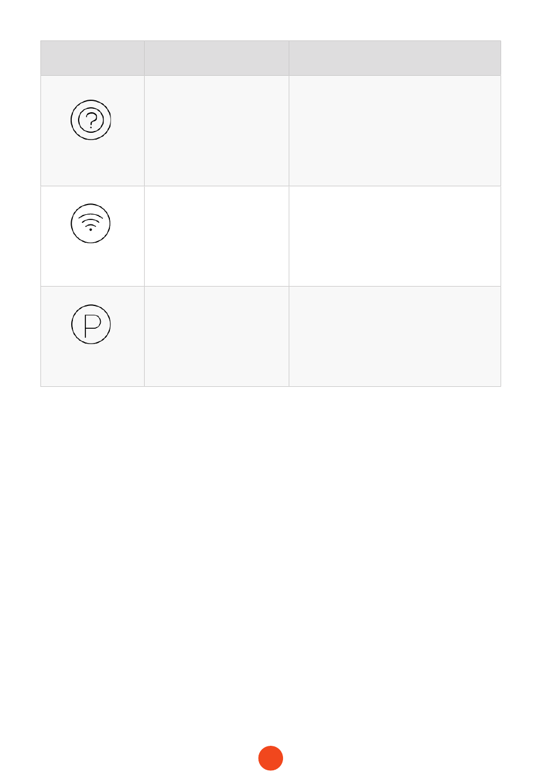Click the circled letter P icon
Image resolution: width=541 pixels, height=772 pixels.
[91, 325]
